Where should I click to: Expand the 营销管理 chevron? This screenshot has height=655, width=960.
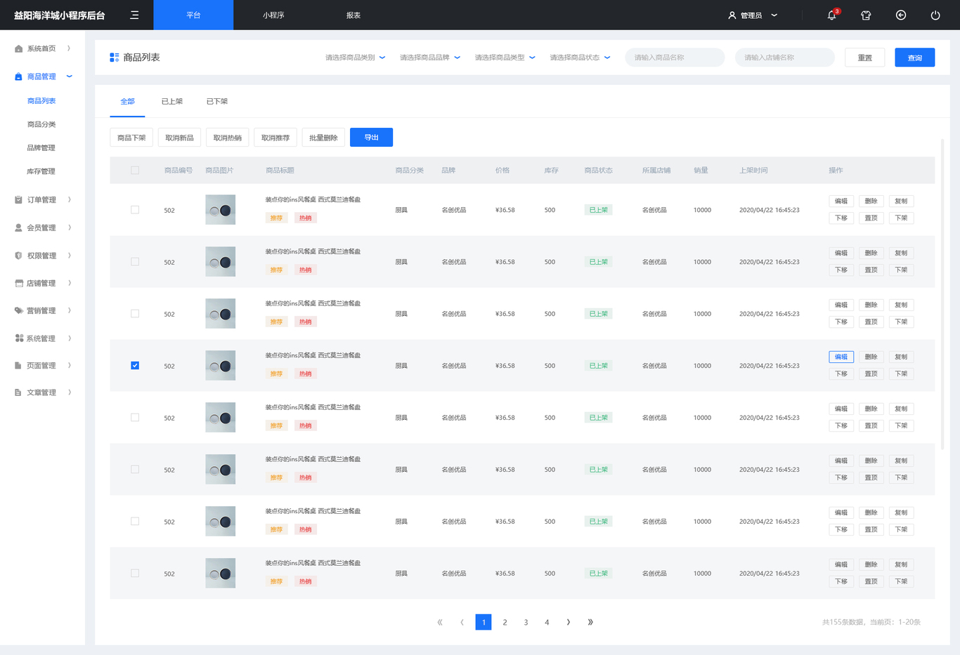[69, 310]
